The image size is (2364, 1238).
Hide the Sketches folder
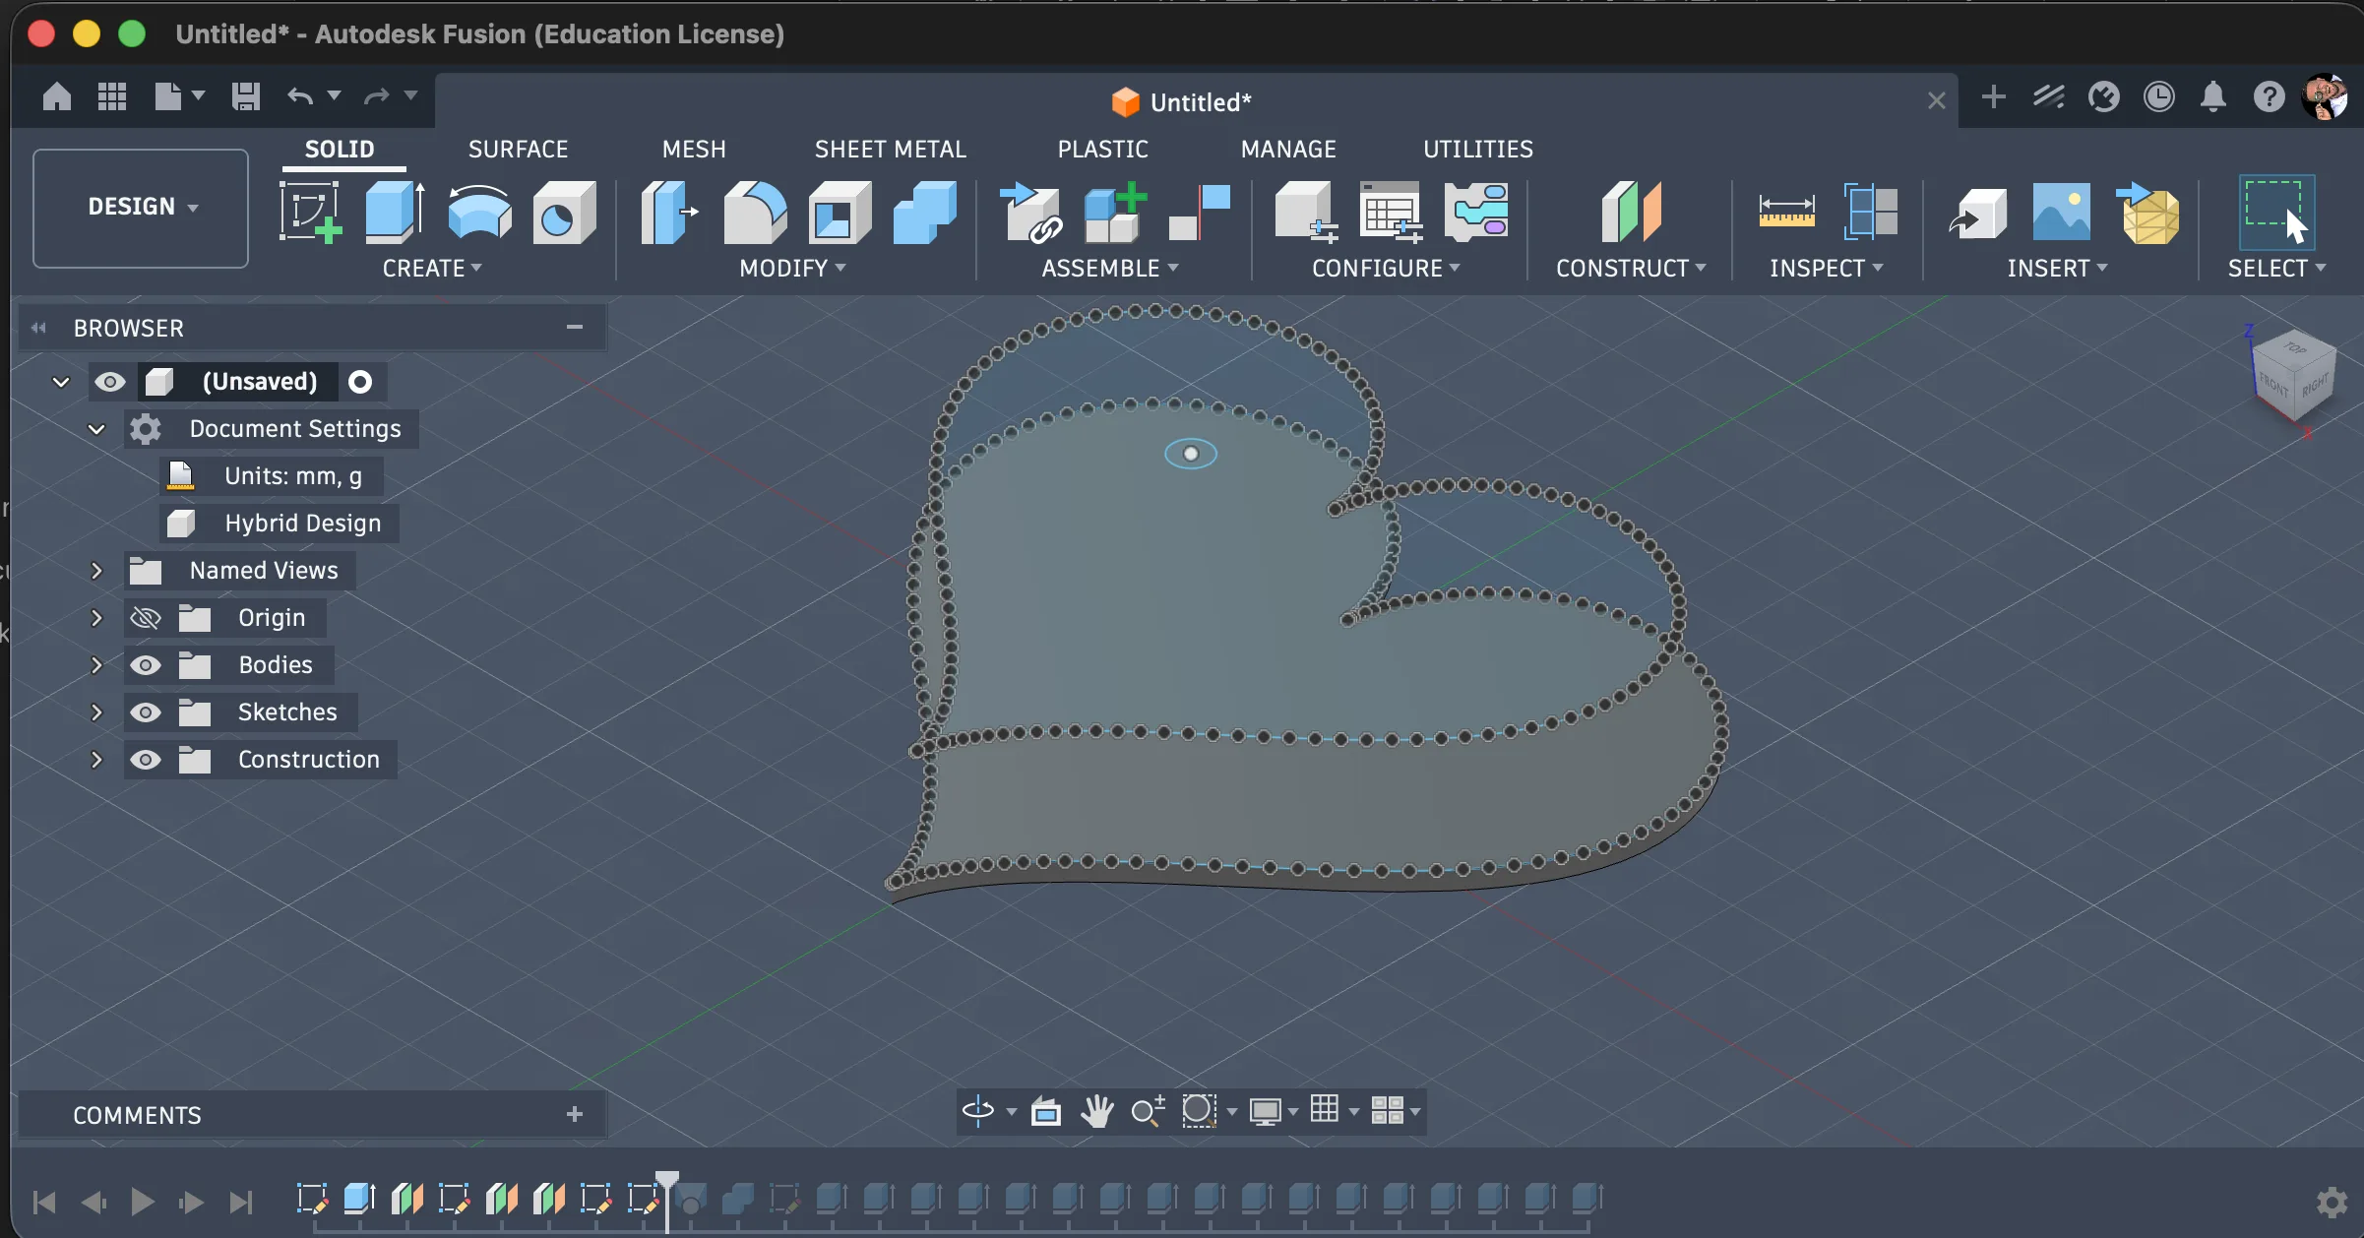pyautogui.click(x=146, y=712)
